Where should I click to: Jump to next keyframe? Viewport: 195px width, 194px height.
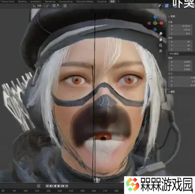click(62, 186)
